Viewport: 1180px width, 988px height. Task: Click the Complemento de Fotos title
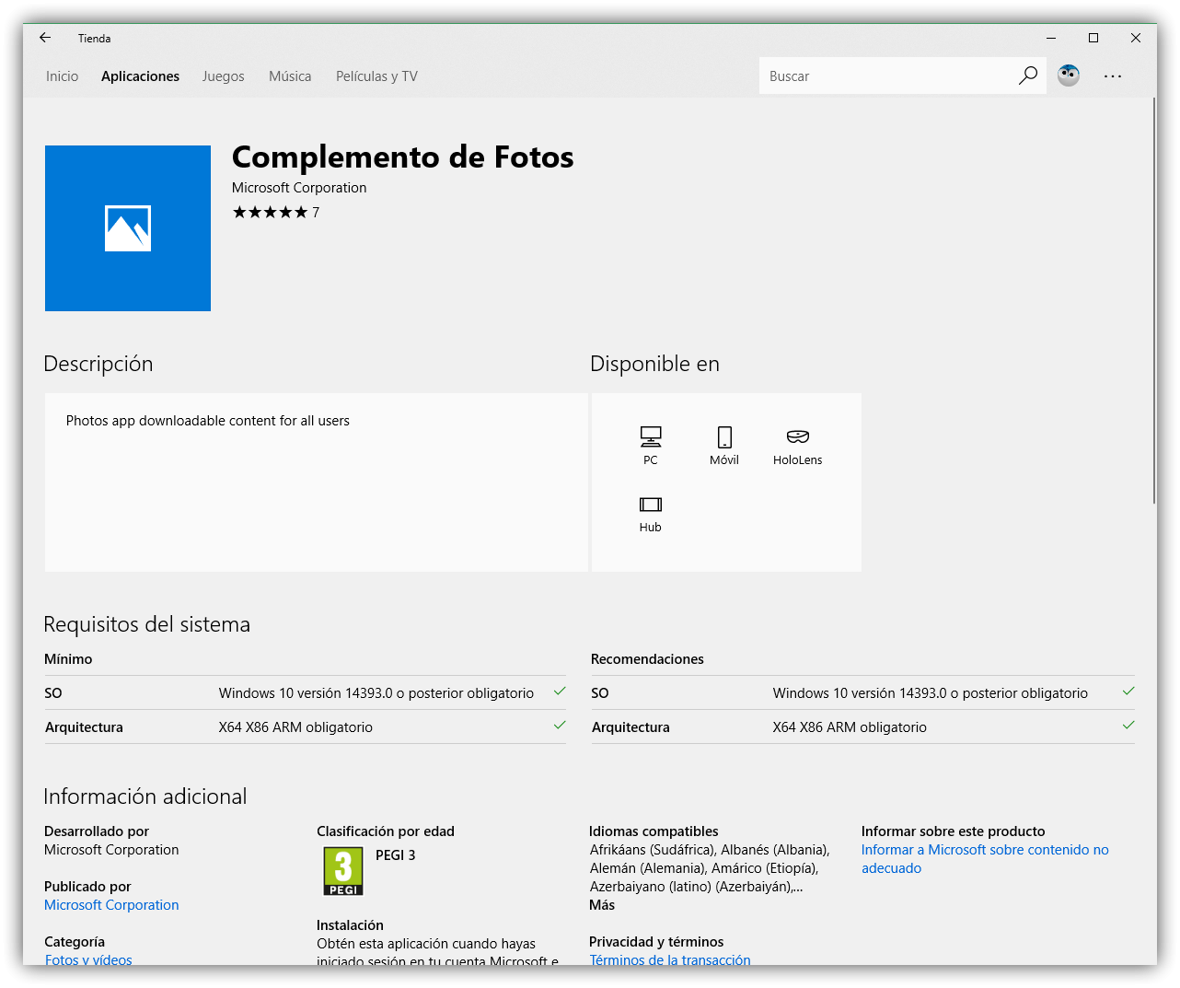click(x=402, y=157)
